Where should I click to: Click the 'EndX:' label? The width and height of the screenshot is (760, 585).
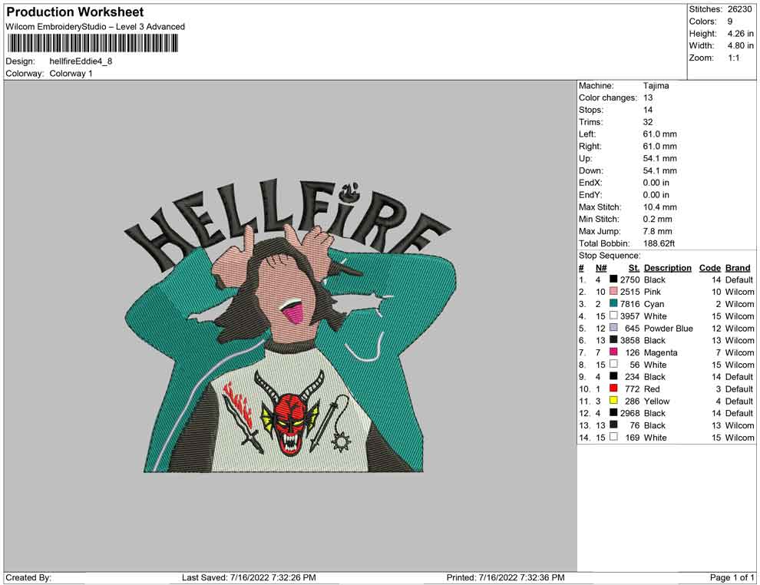pyautogui.click(x=590, y=183)
